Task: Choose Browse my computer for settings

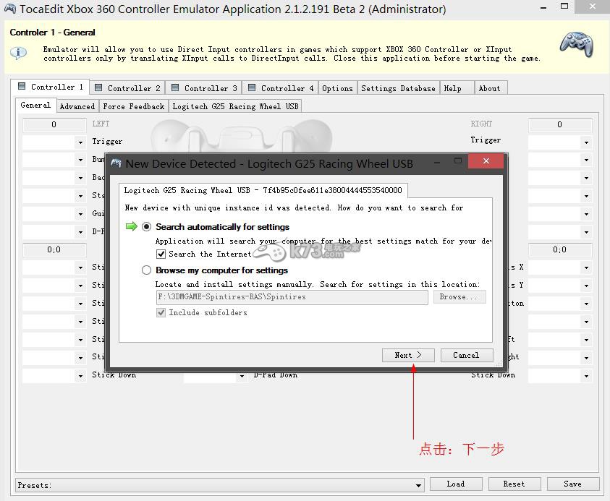Action: (x=147, y=270)
